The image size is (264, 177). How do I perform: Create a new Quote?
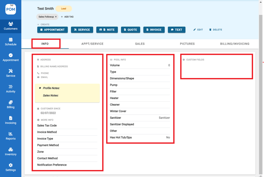[130, 29]
